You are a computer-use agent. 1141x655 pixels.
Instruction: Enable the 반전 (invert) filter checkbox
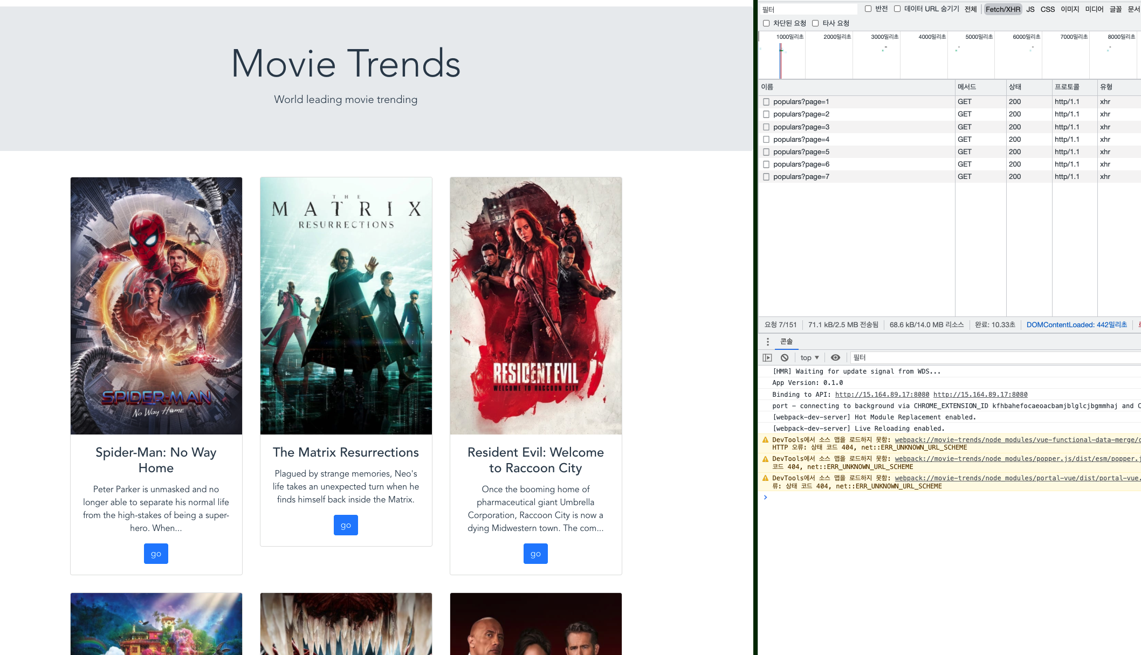(868, 9)
